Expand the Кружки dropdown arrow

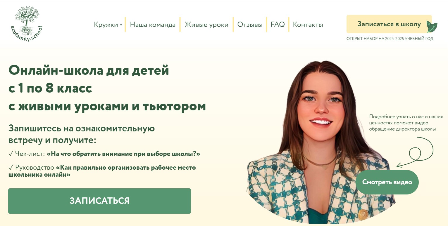click(x=121, y=25)
